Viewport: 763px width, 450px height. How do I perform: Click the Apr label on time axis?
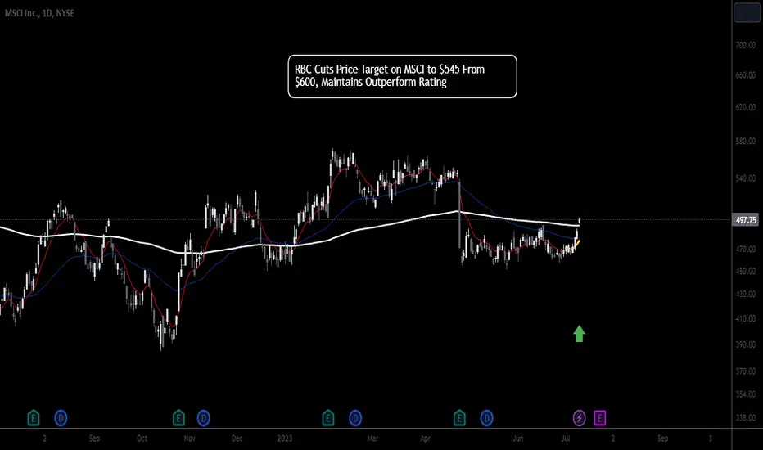tap(425, 439)
